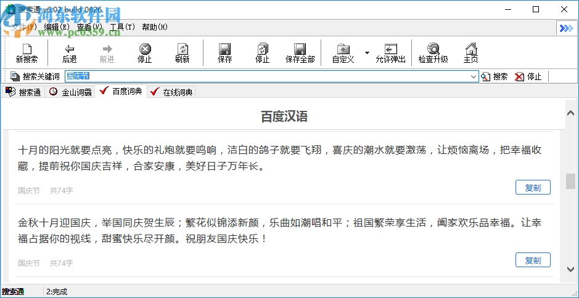Open the 编辑(E) menu
Image resolution: width=579 pixels, height=298 pixels.
coord(57,27)
